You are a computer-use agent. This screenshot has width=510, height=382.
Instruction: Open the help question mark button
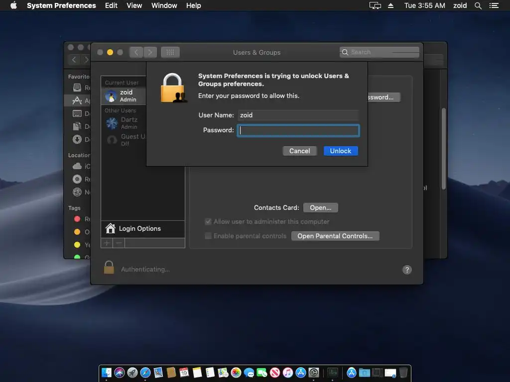click(407, 270)
